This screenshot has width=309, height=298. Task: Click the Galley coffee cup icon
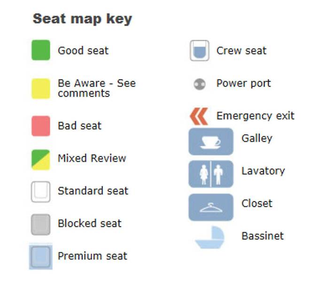[x=211, y=141]
